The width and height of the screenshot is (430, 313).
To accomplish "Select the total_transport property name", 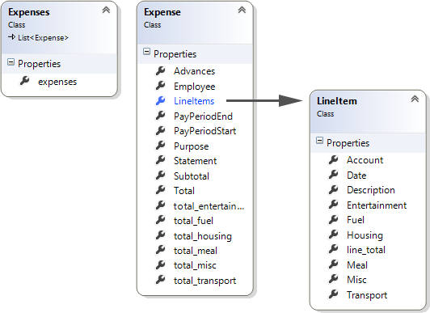I will 204,281.
